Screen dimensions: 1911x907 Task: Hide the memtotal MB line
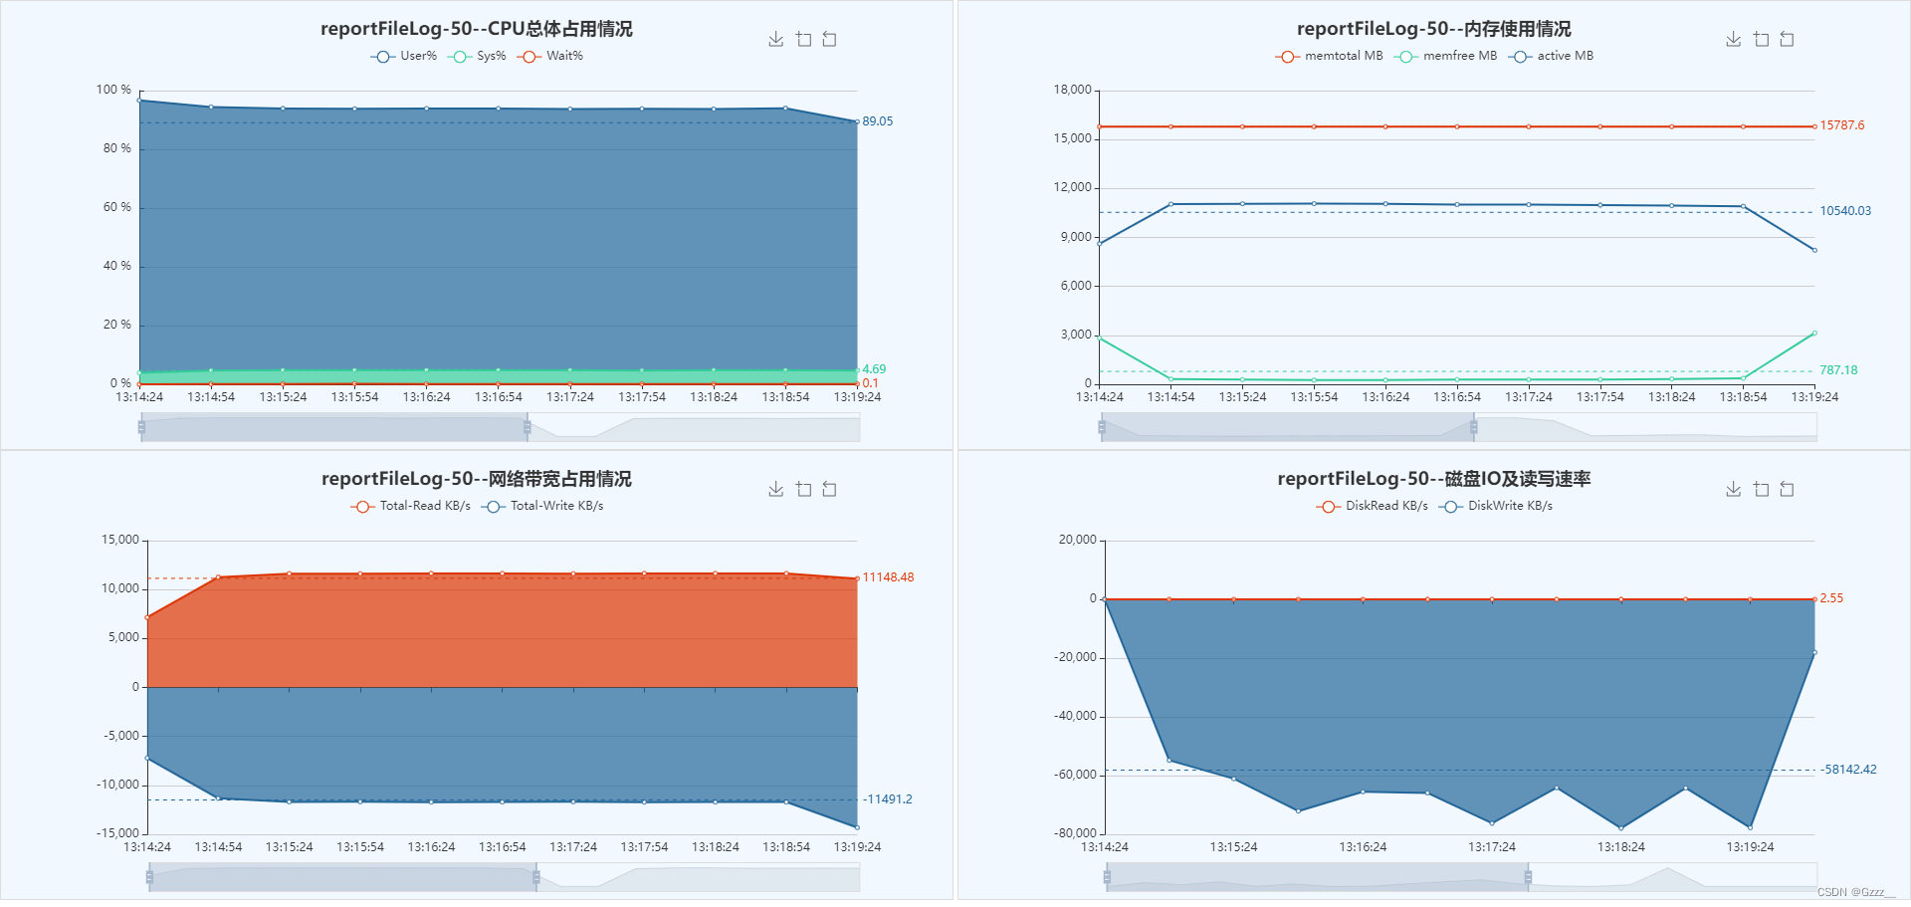pyautogui.click(x=1329, y=56)
